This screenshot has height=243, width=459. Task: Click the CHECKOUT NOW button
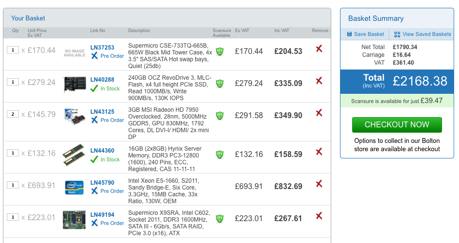click(x=397, y=125)
